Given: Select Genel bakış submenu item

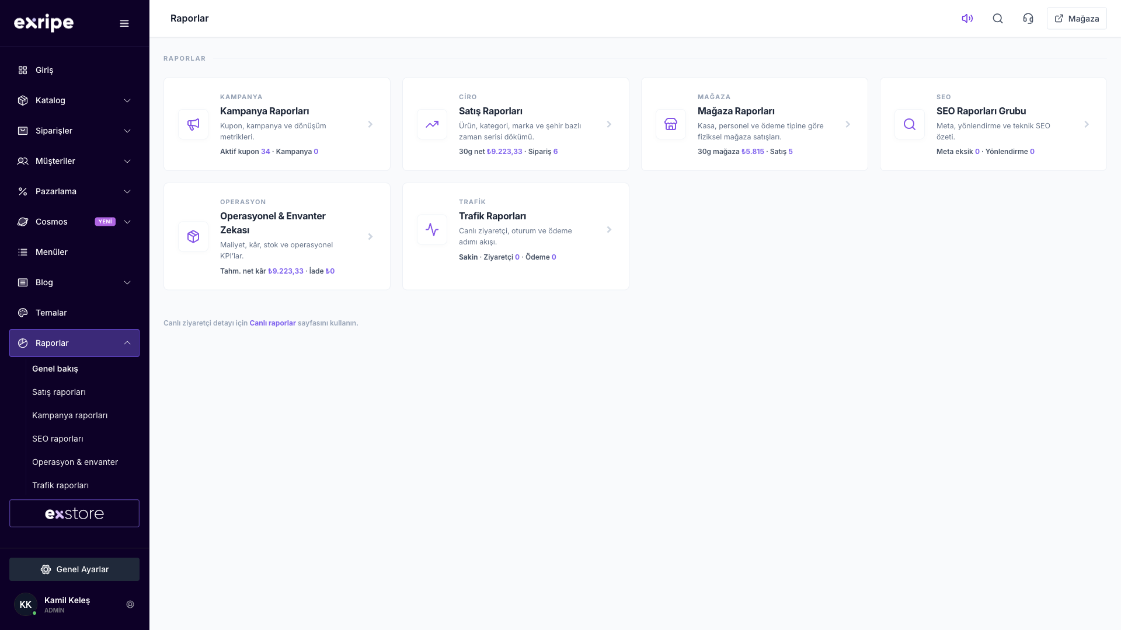Looking at the screenshot, I should coord(55,369).
